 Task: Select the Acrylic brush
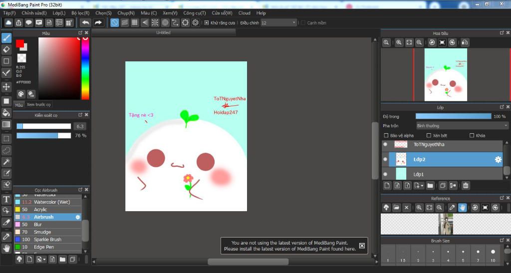click(47, 210)
